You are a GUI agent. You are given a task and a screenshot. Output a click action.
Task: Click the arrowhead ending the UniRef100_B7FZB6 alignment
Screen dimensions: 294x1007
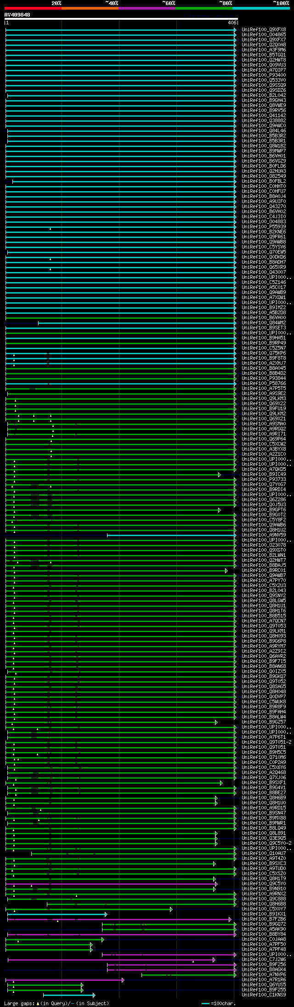(x=230, y=919)
